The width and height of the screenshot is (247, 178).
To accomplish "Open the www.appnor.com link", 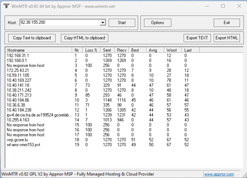I will [x=219, y=174].
